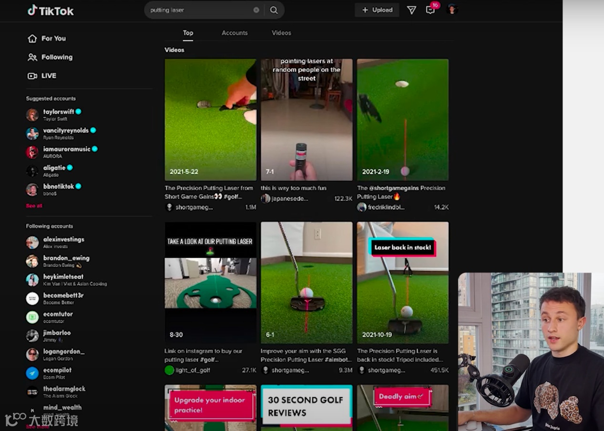Click the 'Suggested accounts' heading
The image size is (604, 431).
[x=51, y=99]
